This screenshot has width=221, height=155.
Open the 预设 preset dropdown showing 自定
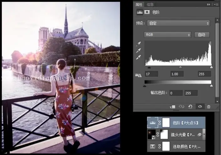[178, 23]
